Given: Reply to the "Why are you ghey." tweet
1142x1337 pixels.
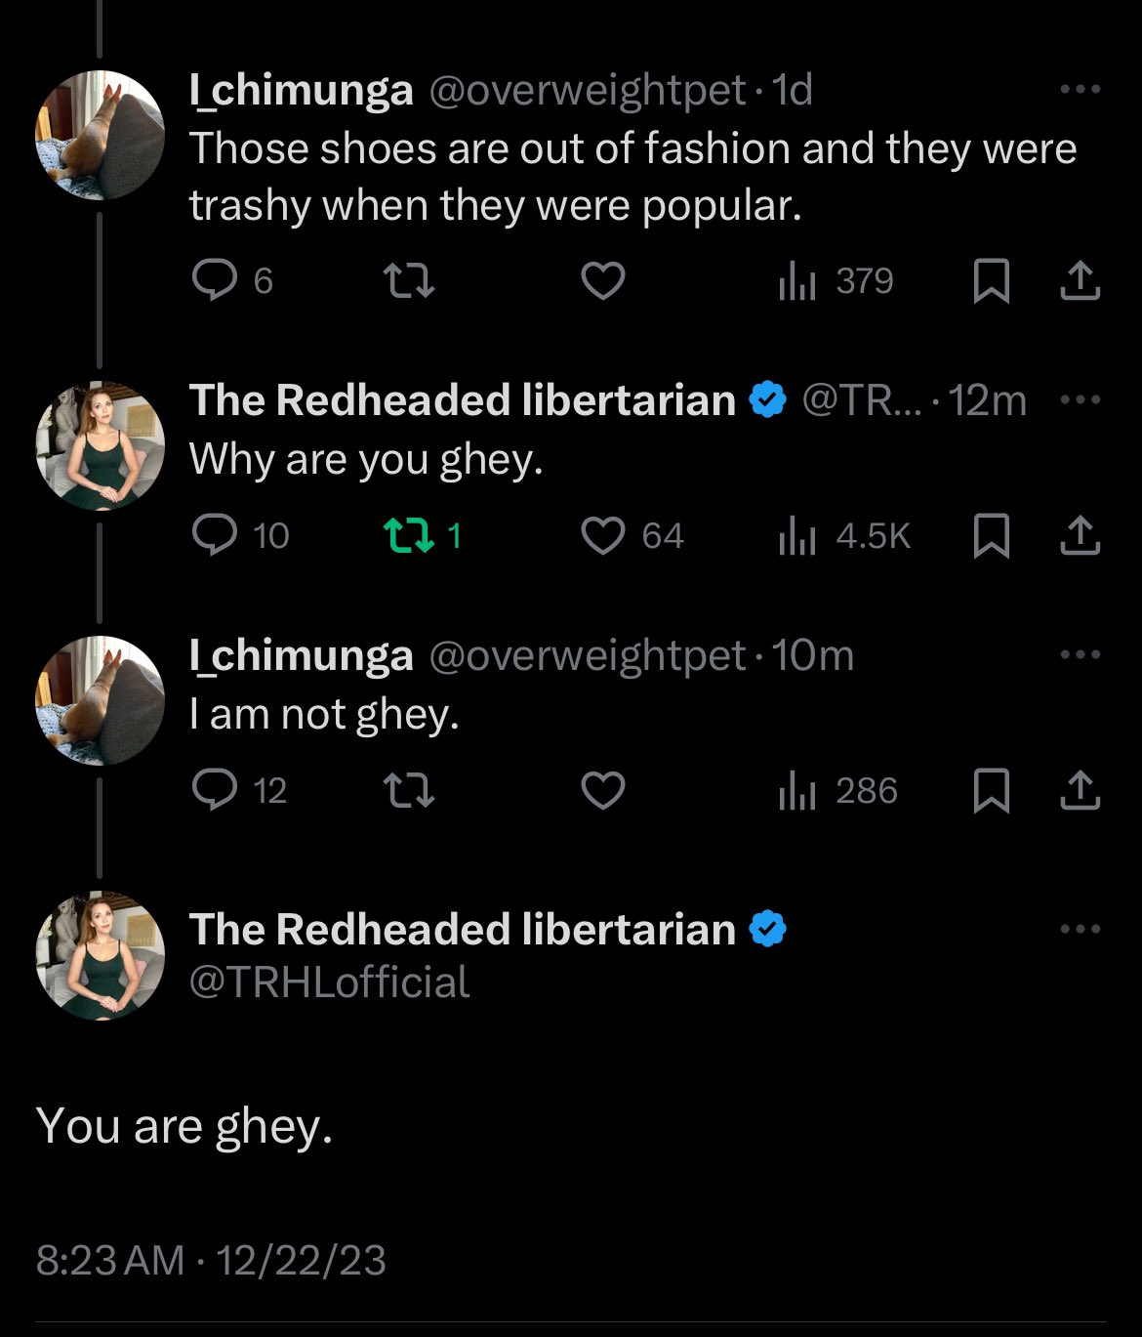Looking at the screenshot, I should (215, 535).
